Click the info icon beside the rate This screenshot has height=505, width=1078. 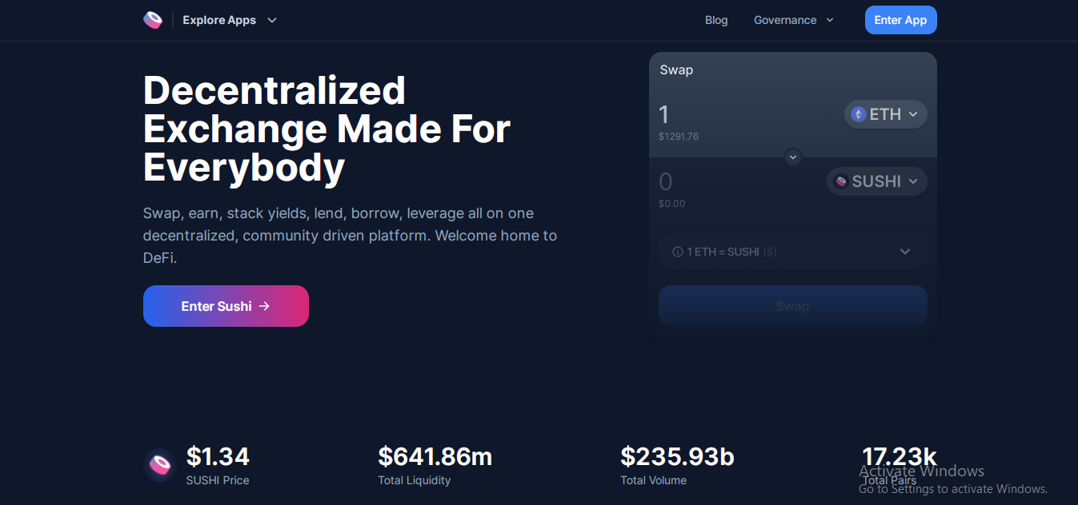pyautogui.click(x=678, y=252)
